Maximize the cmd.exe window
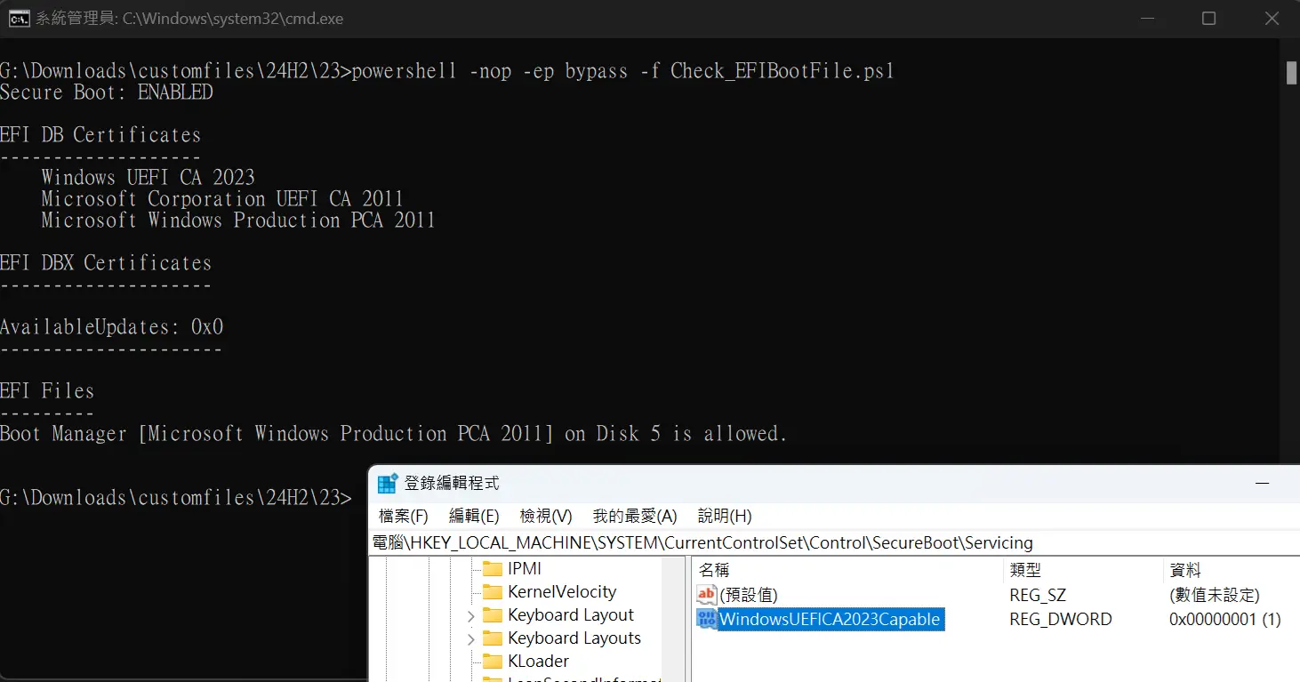 [x=1208, y=19]
